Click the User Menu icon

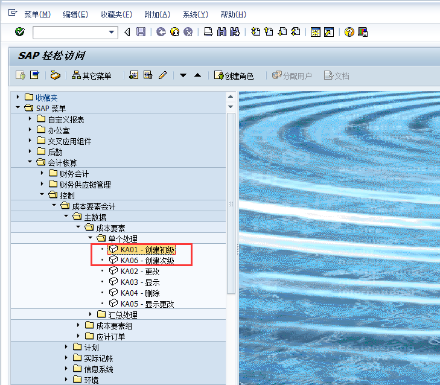(x=21, y=75)
